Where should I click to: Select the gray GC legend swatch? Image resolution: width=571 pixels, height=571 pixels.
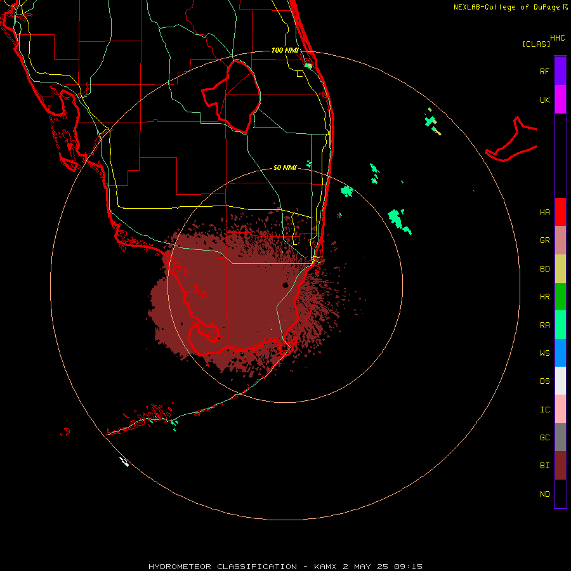560,437
